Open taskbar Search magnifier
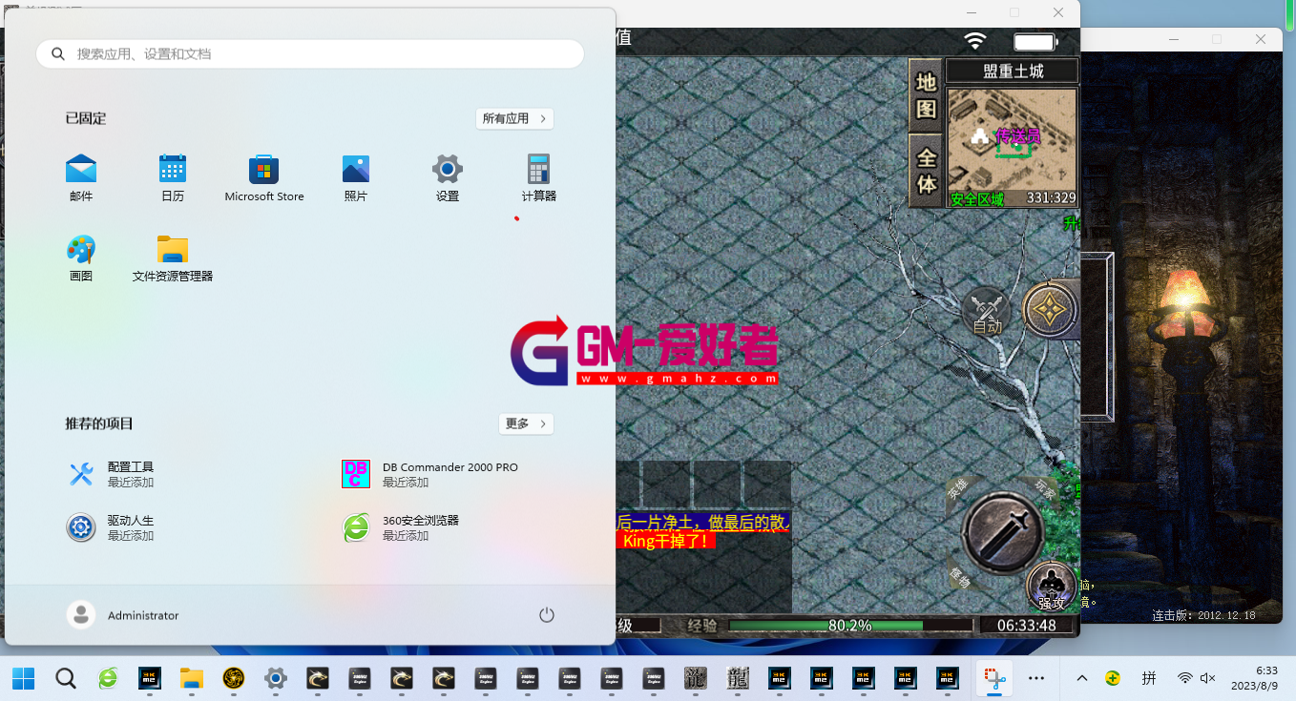 tap(66, 678)
